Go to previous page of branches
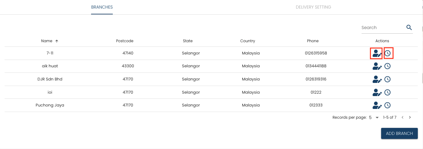 click(x=403, y=117)
